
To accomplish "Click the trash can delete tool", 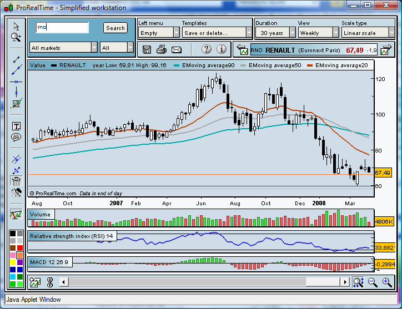I will click(x=16, y=181).
